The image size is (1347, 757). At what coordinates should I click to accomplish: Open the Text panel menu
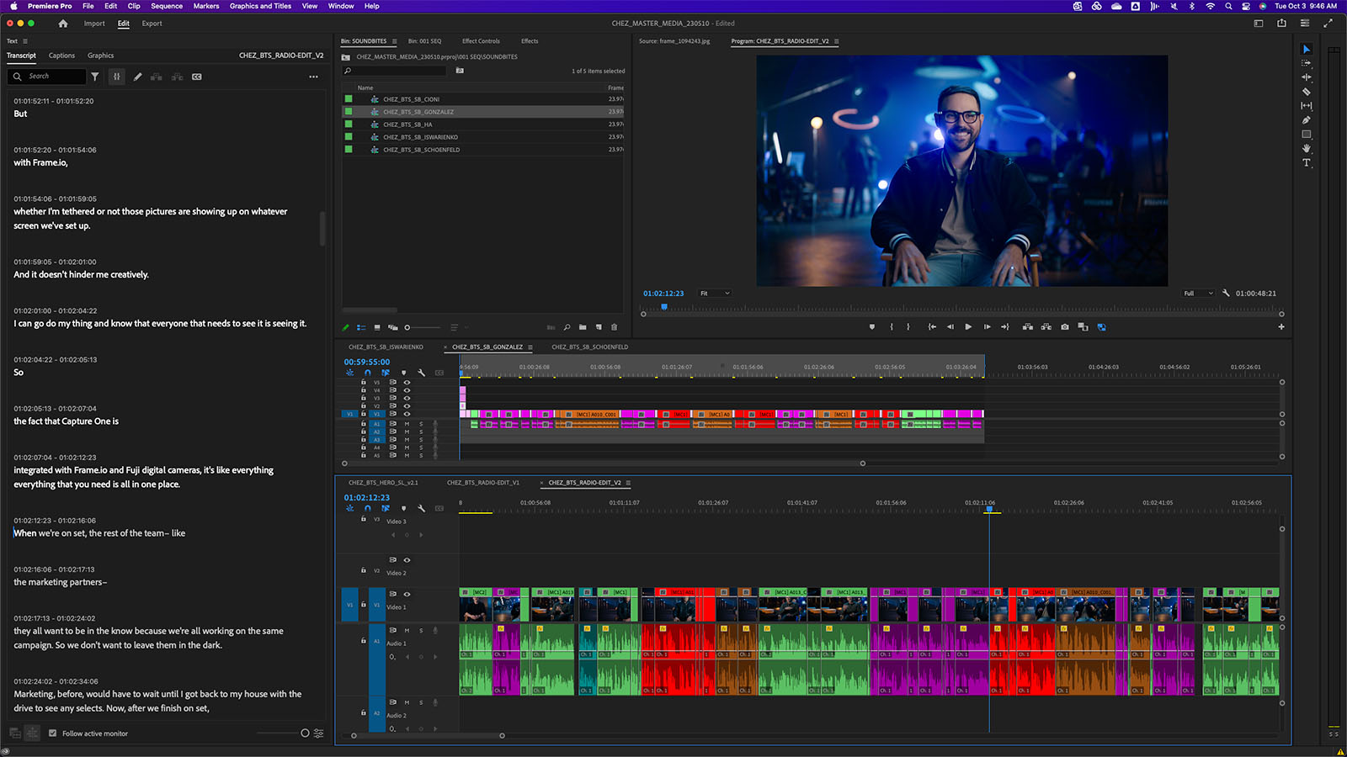tap(25, 41)
